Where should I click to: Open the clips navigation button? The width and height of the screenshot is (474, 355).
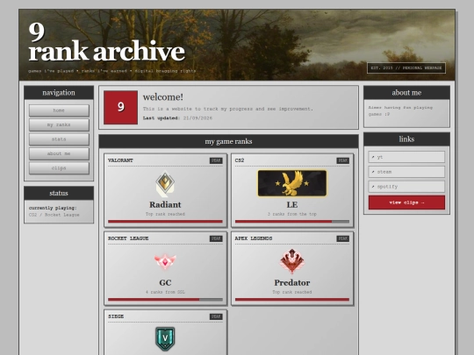[59, 168]
